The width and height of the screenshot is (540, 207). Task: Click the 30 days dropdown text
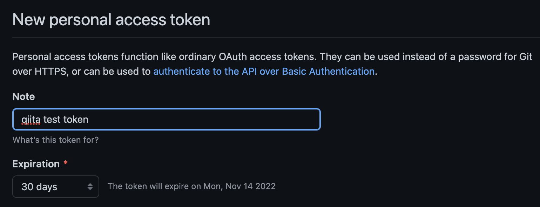click(x=39, y=187)
